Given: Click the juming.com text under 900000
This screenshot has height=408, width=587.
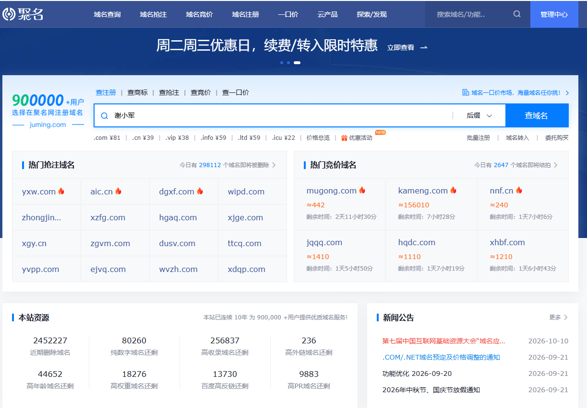Looking at the screenshot, I should click(48, 125).
